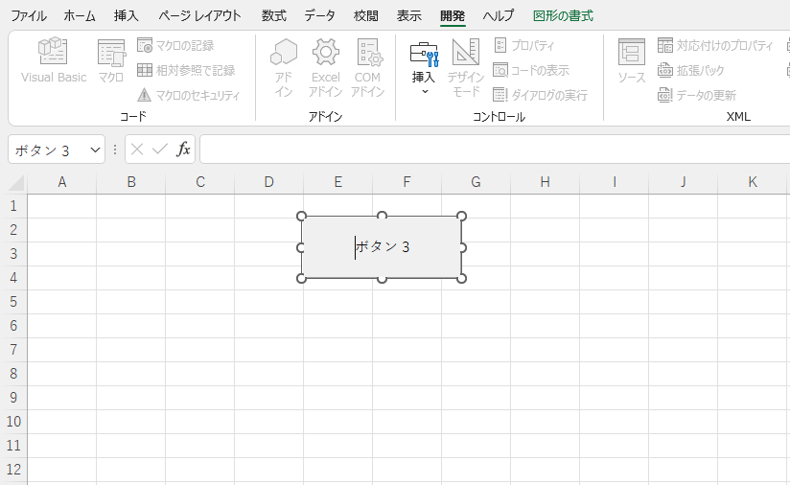Select the 開発 tab
790x485 pixels.
coord(453,15)
